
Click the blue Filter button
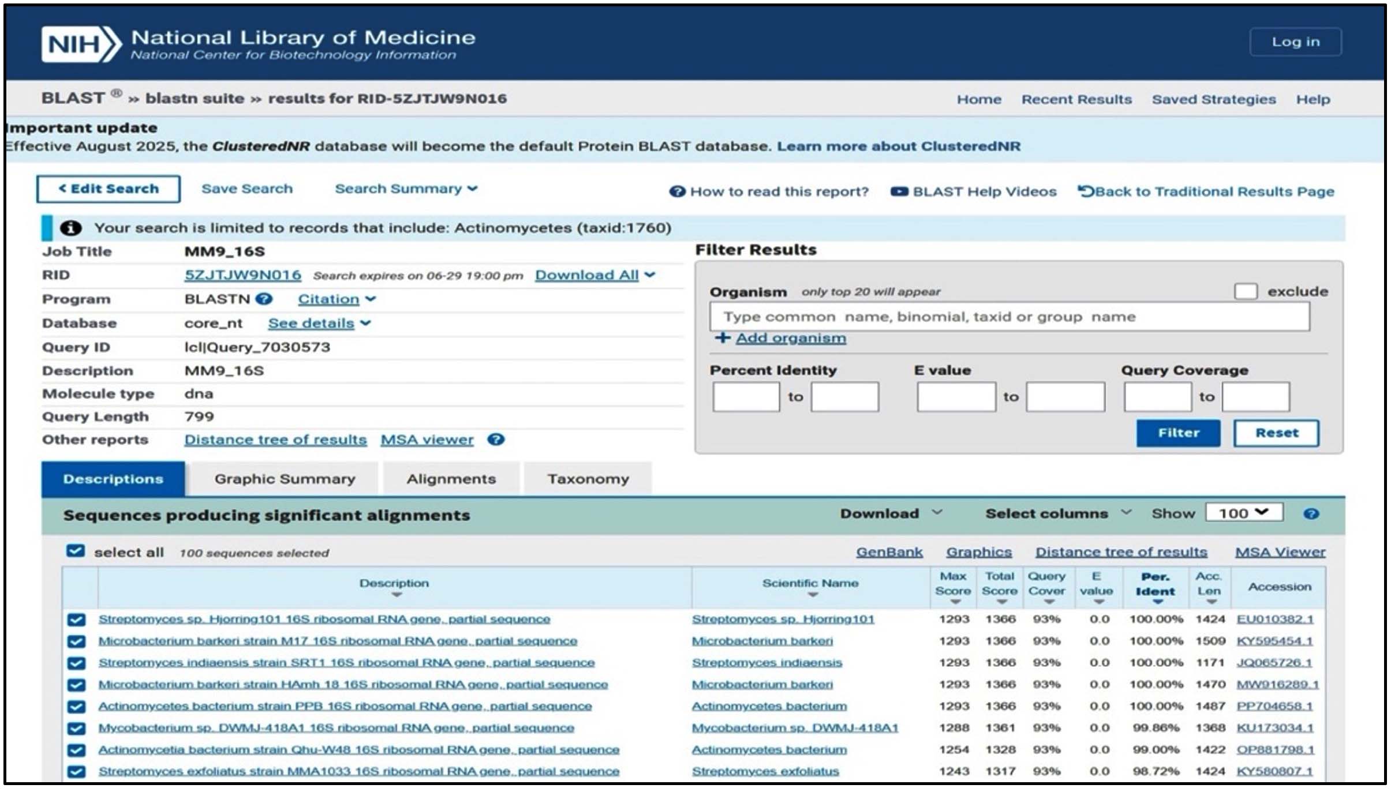(x=1178, y=433)
